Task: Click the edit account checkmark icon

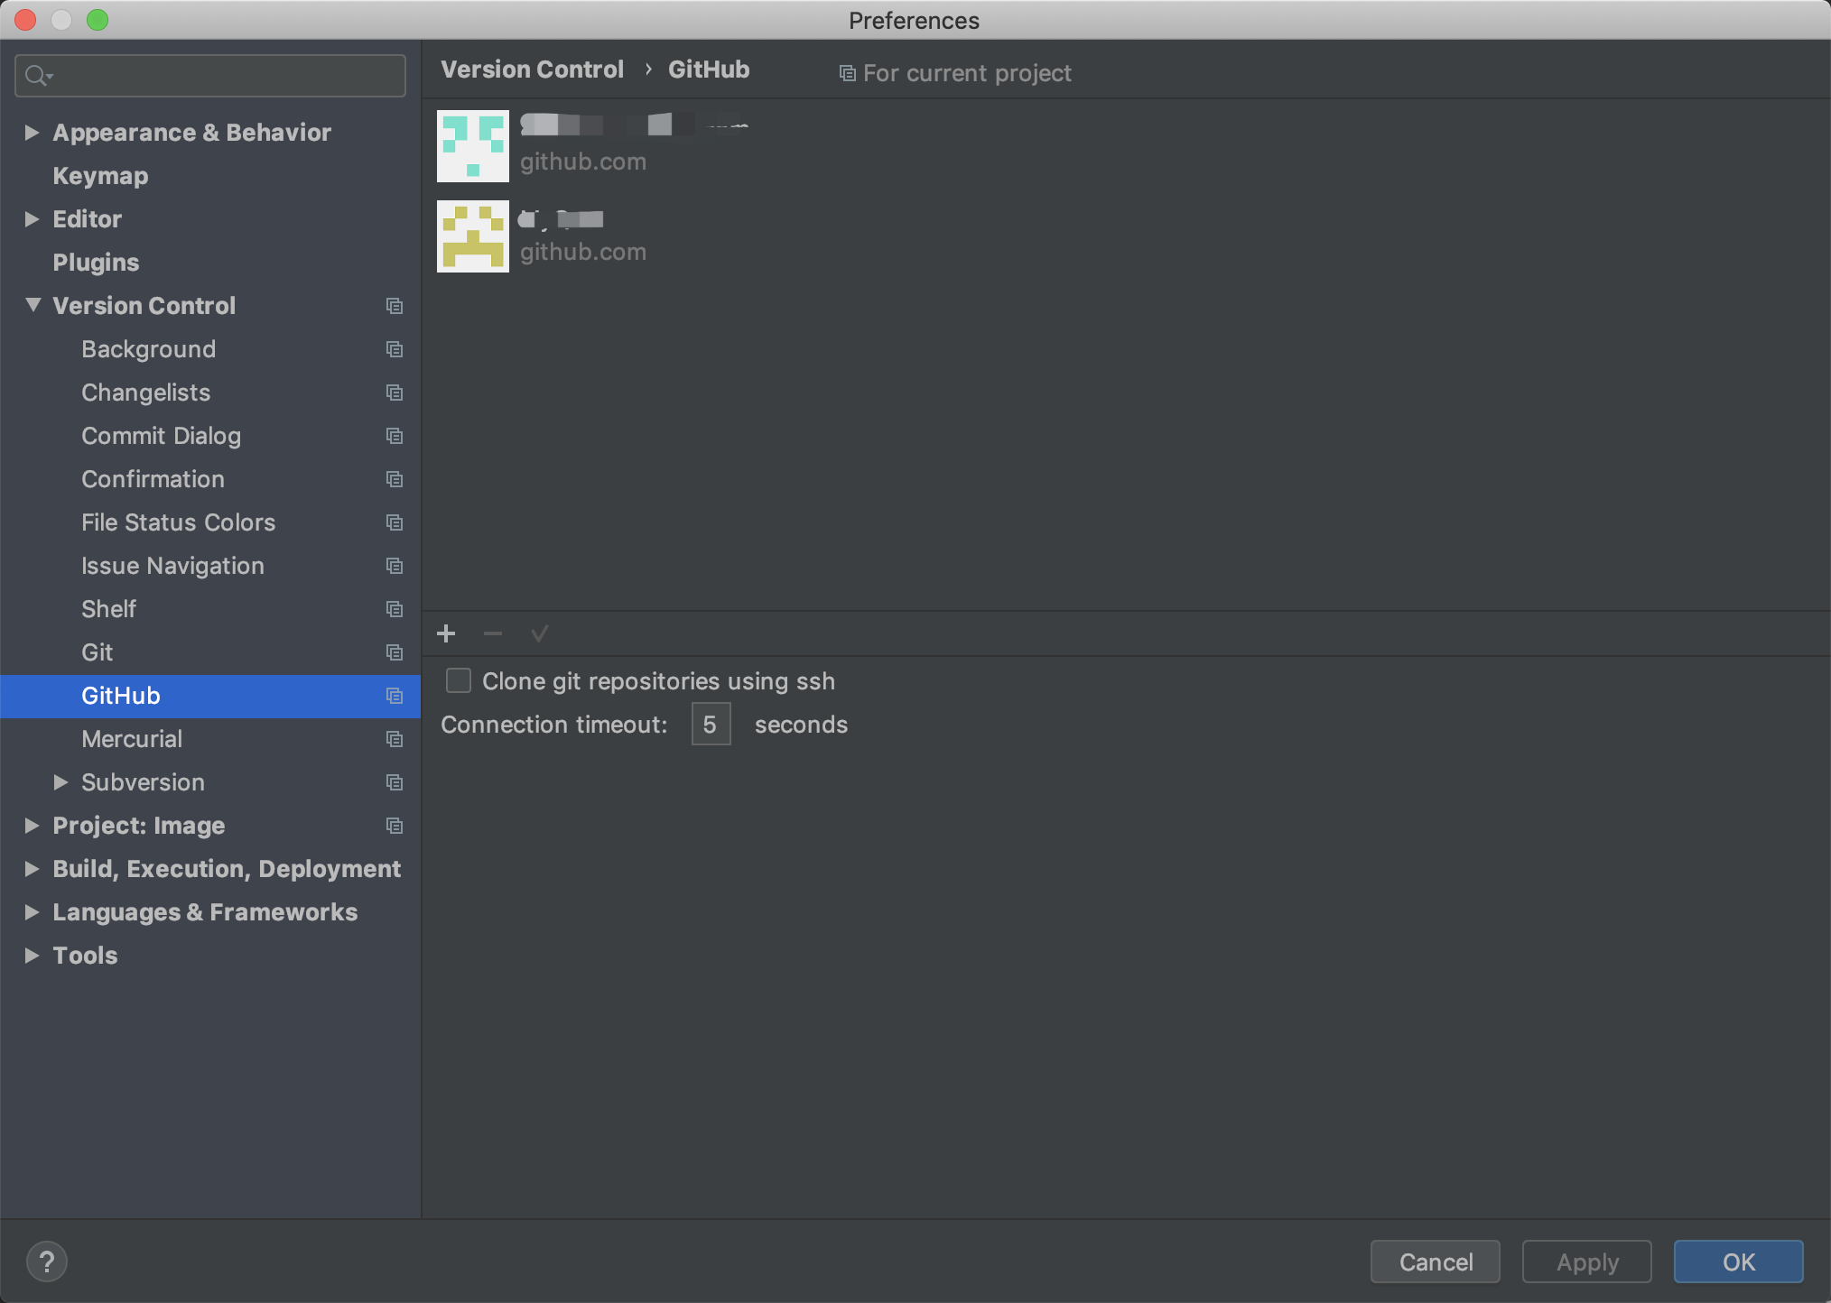Action: 537,633
